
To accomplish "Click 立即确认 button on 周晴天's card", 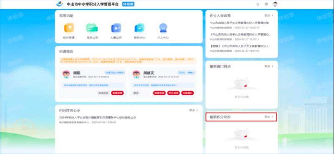I will (x=187, y=93).
